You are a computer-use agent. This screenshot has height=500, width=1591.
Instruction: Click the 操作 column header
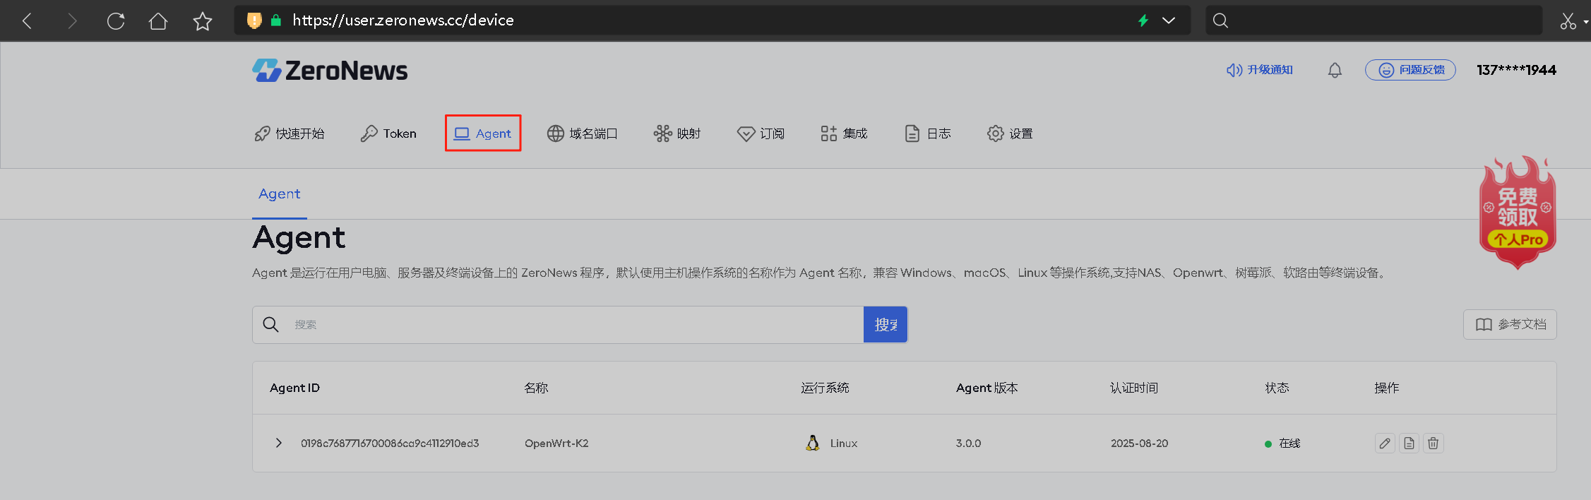[1387, 388]
